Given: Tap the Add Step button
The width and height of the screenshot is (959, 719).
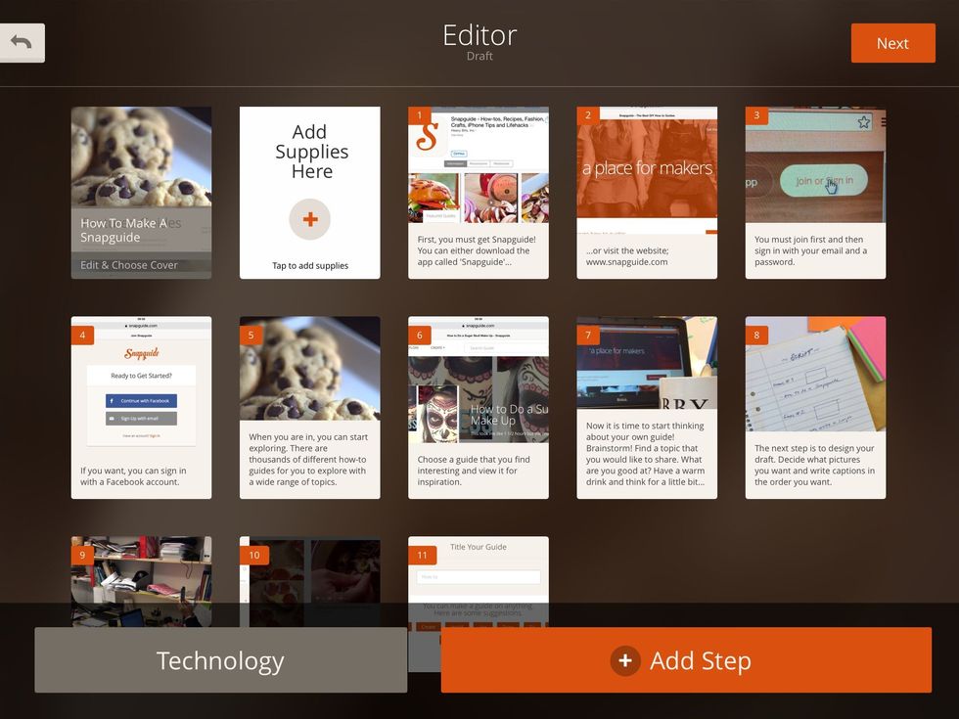Looking at the screenshot, I should pyautogui.click(x=686, y=660).
